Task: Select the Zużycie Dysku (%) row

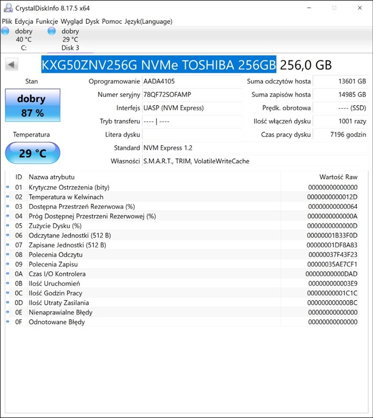Action: point(182,226)
